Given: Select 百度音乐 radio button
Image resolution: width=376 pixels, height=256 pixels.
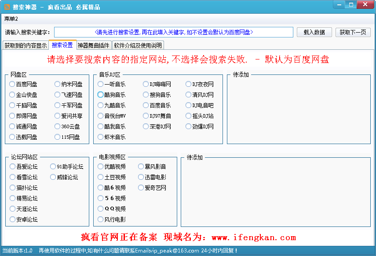Looking at the screenshot, I should pyautogui.click(x=157, y=105).
